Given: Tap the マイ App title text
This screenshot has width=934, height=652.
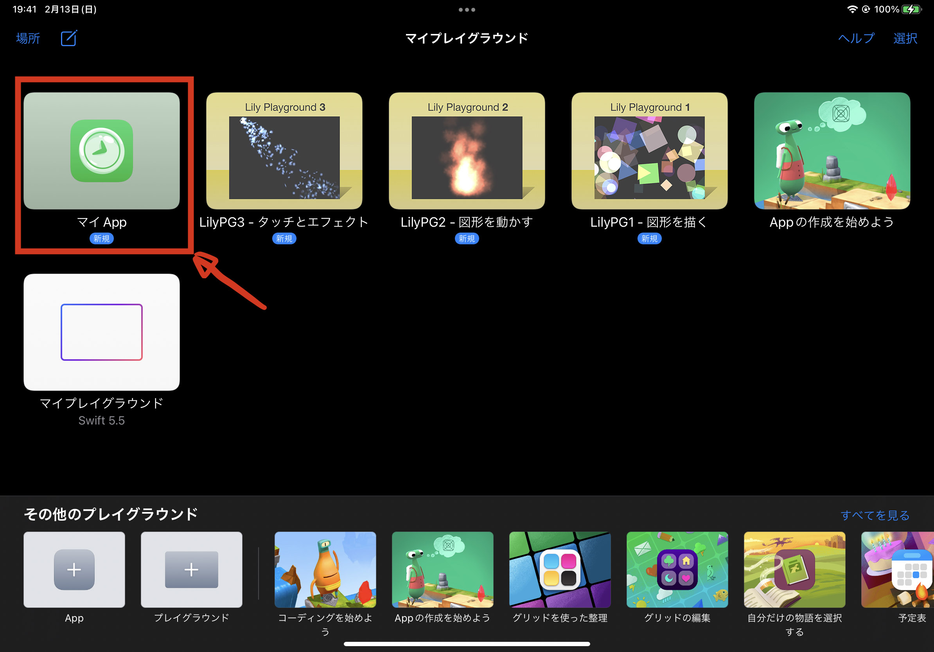Looking at the screenshot, I should coord(102,222).
